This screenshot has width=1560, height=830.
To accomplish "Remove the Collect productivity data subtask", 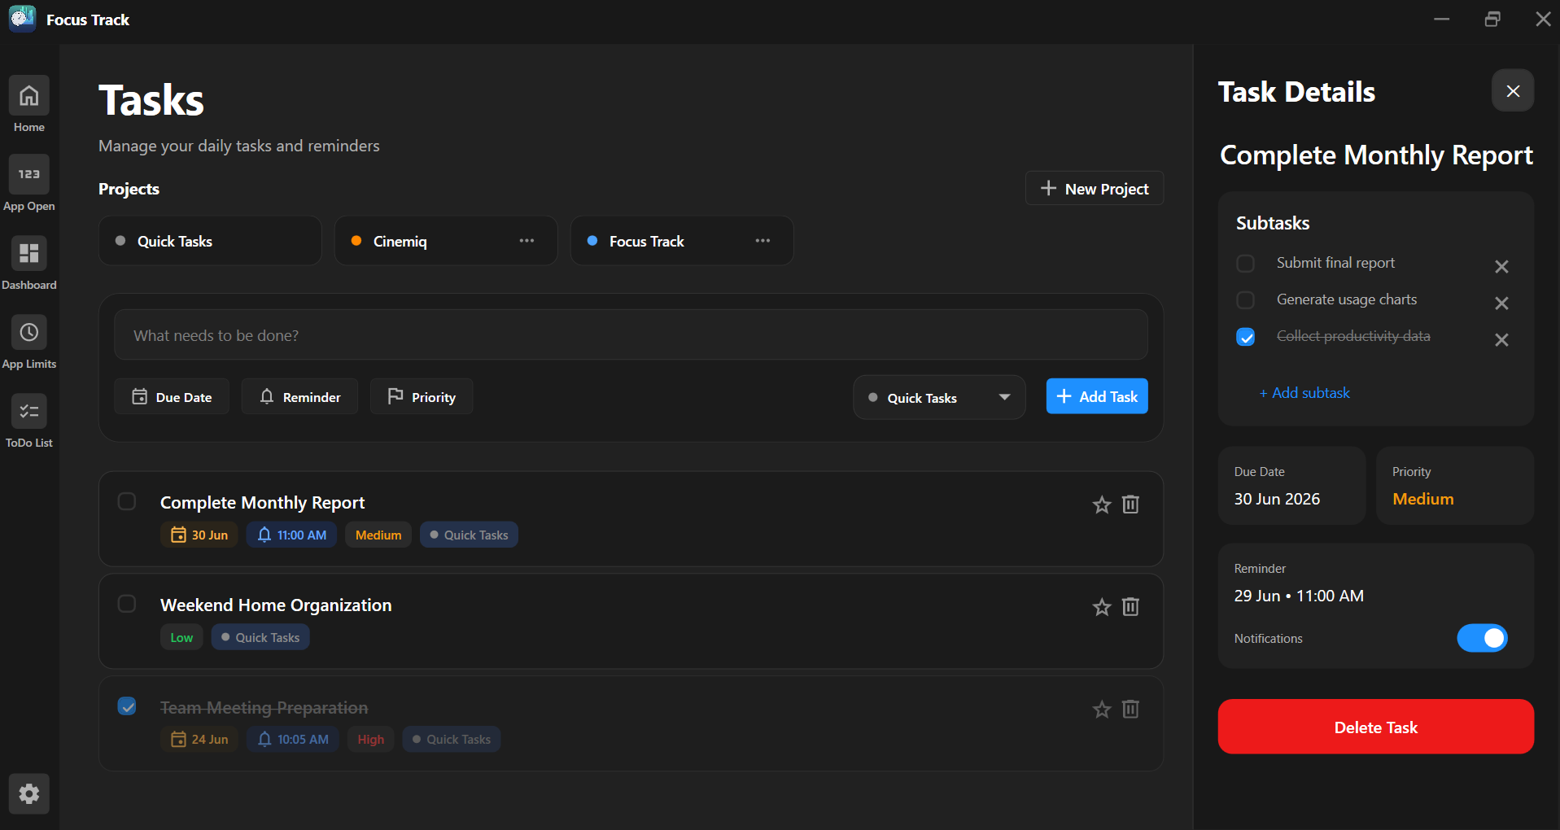I will pos(1501,339).
